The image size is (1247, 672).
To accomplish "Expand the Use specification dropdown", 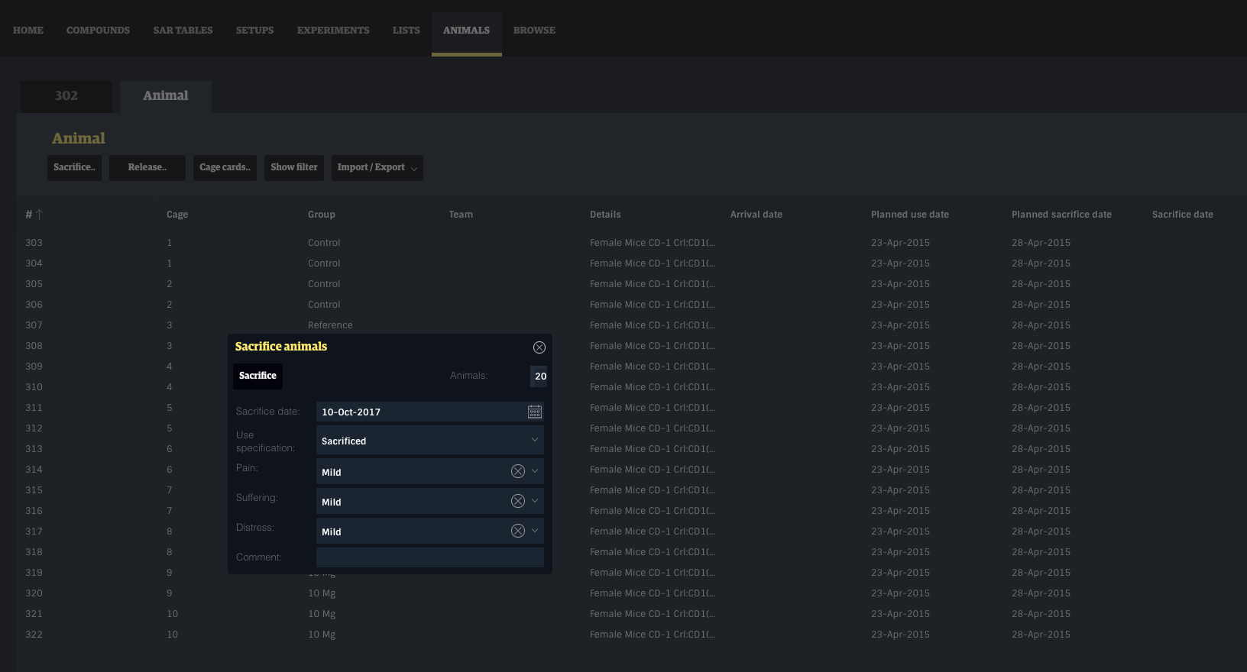I will pos(534,441).
